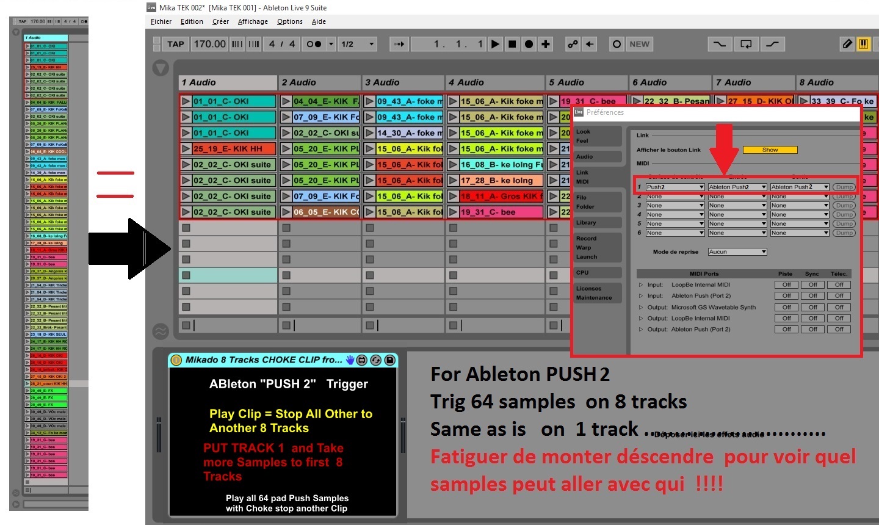Expand Microsoft GS Wavetable Synth output
Viewport: 879px width, 525px height.
tap(641, 307)
